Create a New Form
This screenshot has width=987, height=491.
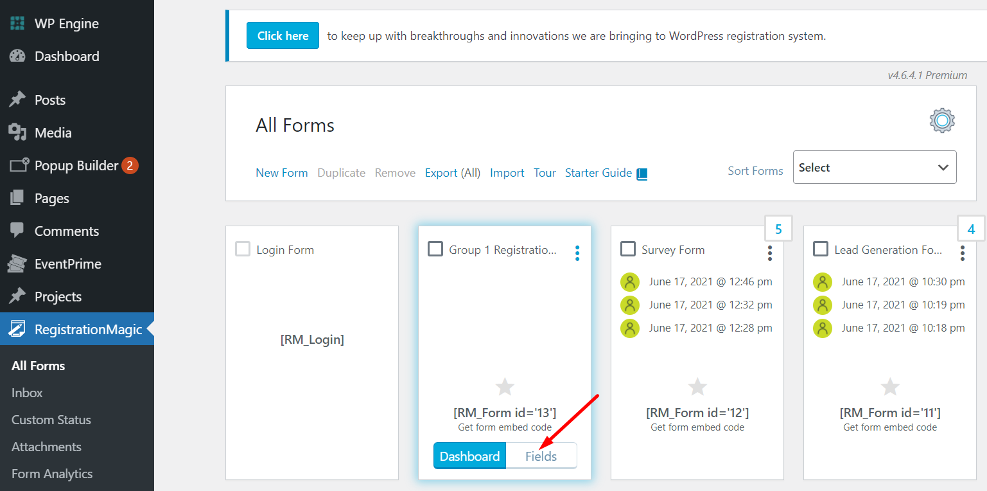pyautogui.click(x=282, y=172)
